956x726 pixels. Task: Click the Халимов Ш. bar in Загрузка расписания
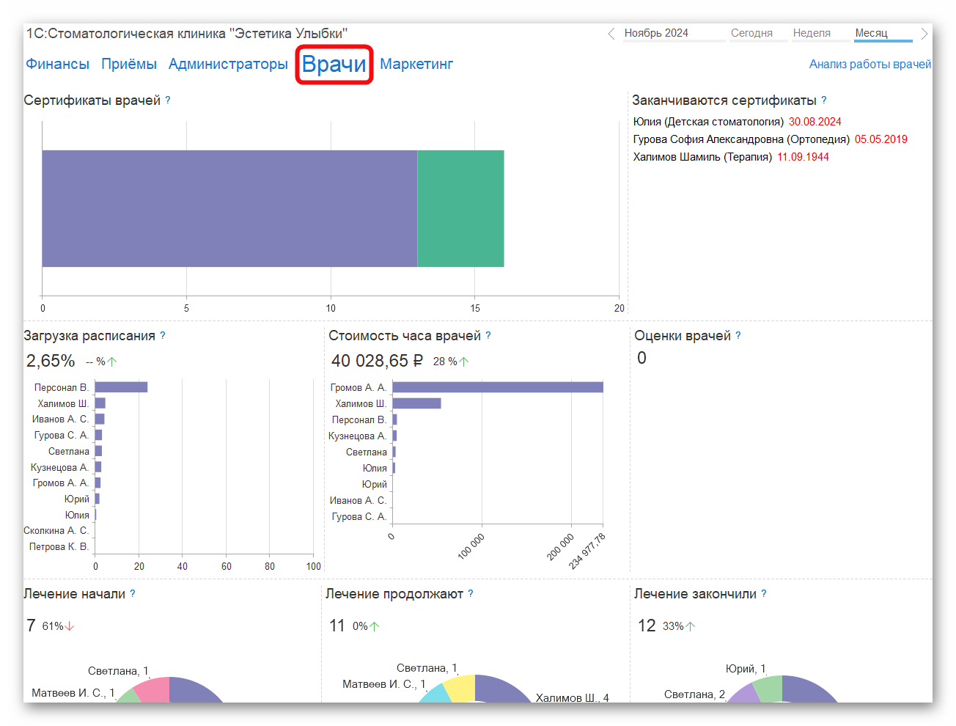tap(100, 403)
